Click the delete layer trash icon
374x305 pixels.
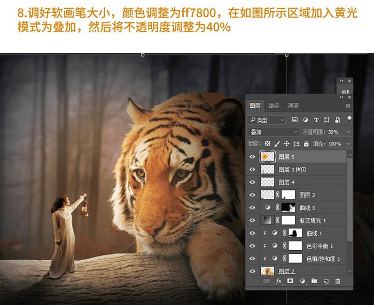point(338,281)
